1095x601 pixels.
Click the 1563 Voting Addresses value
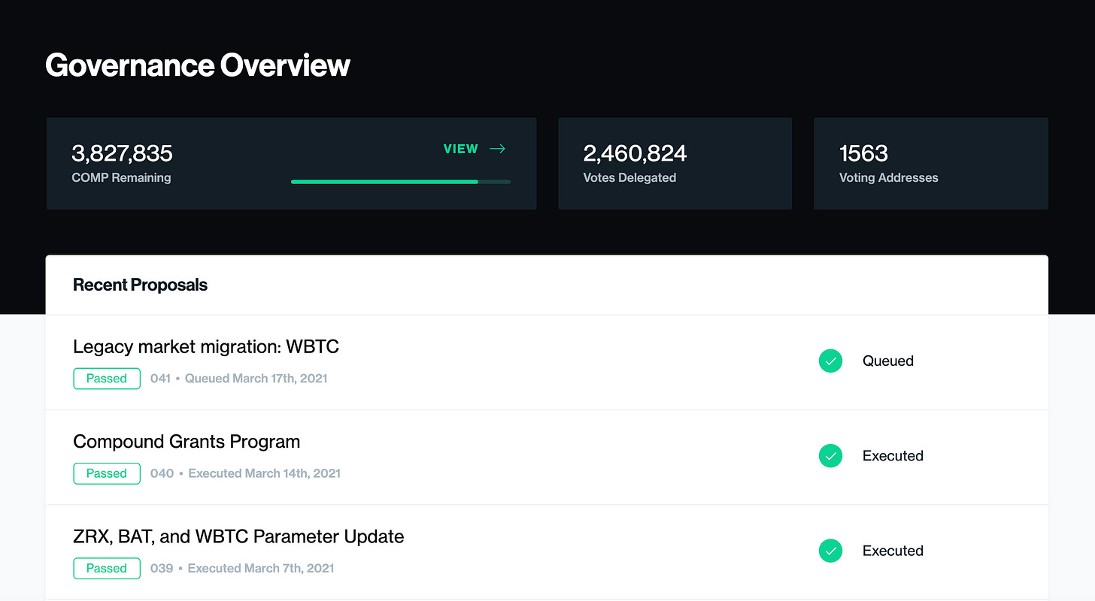pos(863,153)
